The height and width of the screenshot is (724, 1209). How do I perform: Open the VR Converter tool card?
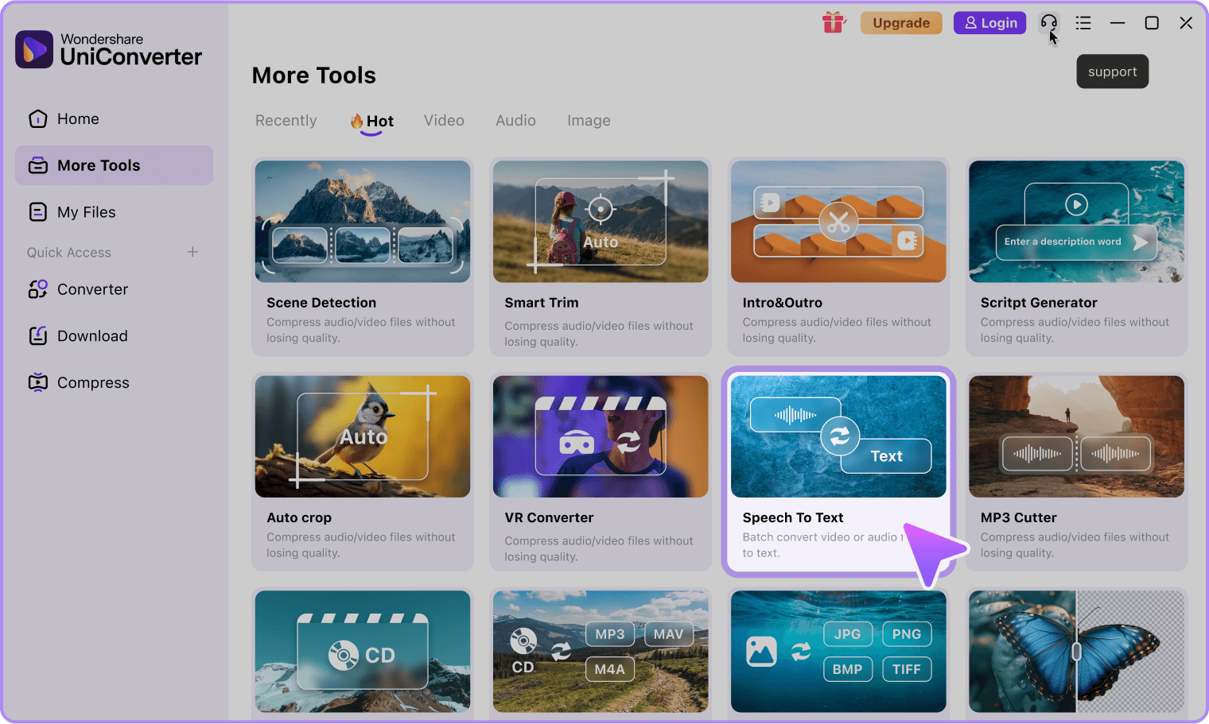tap(601, 472)
